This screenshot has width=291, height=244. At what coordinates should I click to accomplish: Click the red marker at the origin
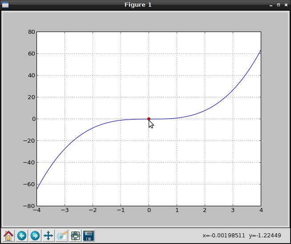149,119
